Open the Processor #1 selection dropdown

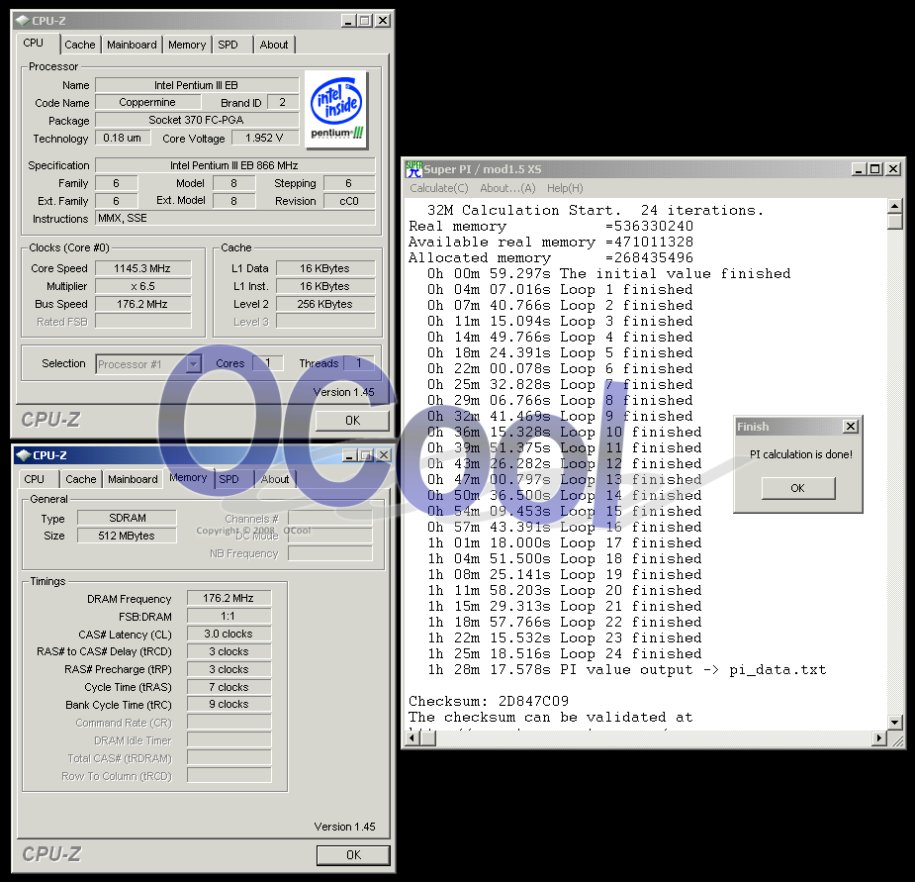194,364
